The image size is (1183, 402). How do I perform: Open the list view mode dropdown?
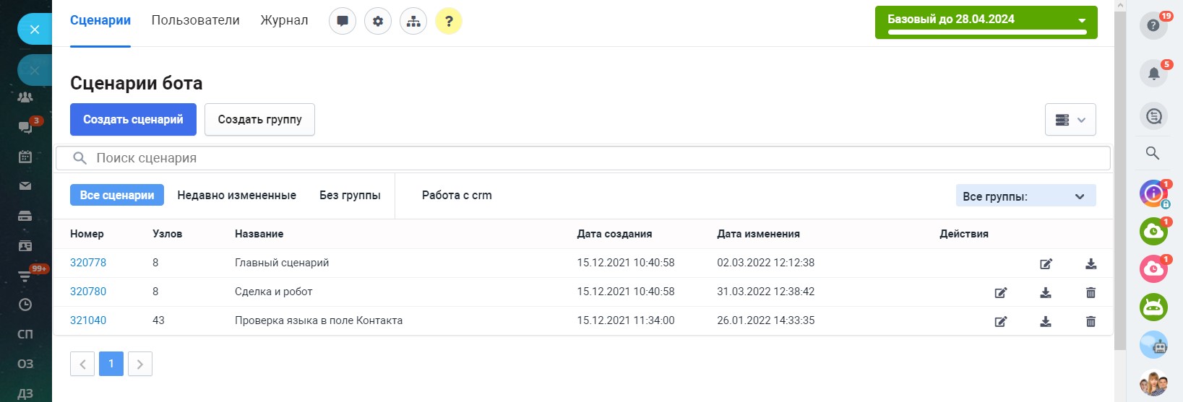point(1070,120)
